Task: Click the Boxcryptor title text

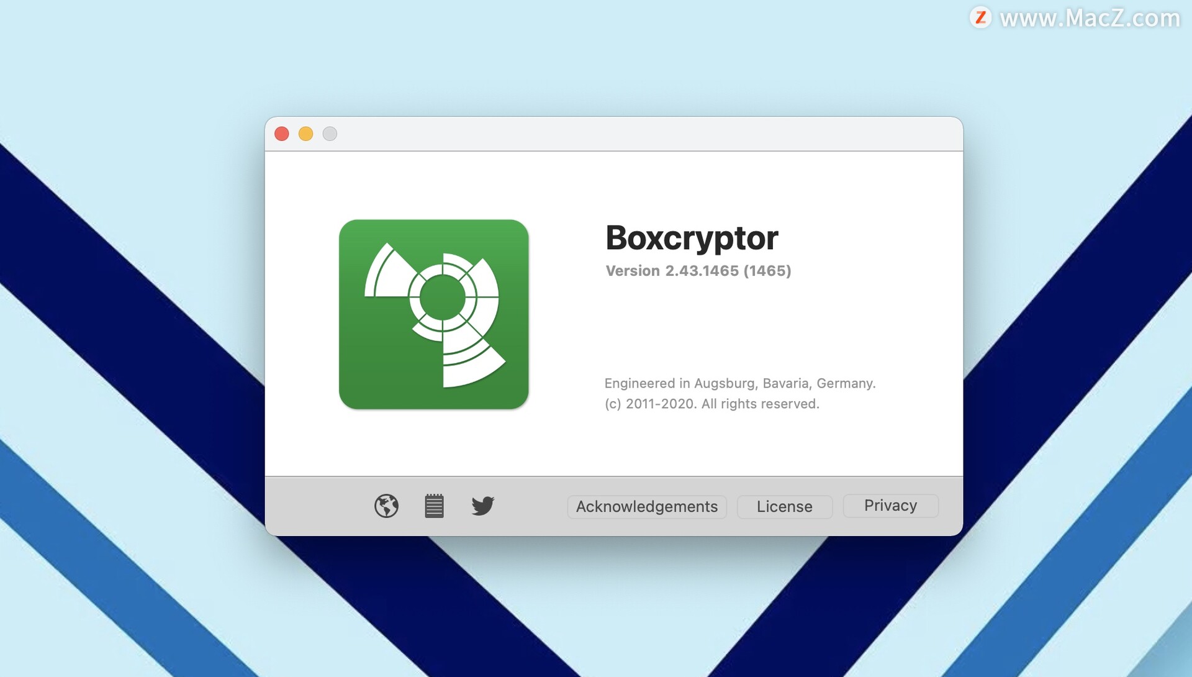Action: [x=692, y=238]
